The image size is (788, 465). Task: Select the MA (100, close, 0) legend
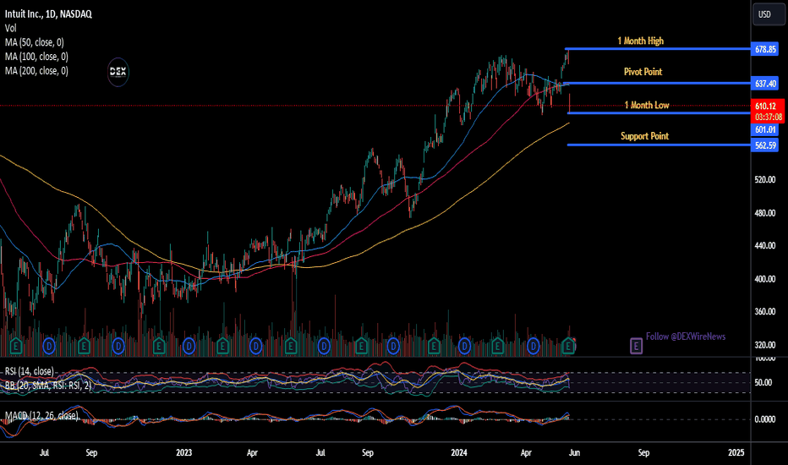(36, 57)
